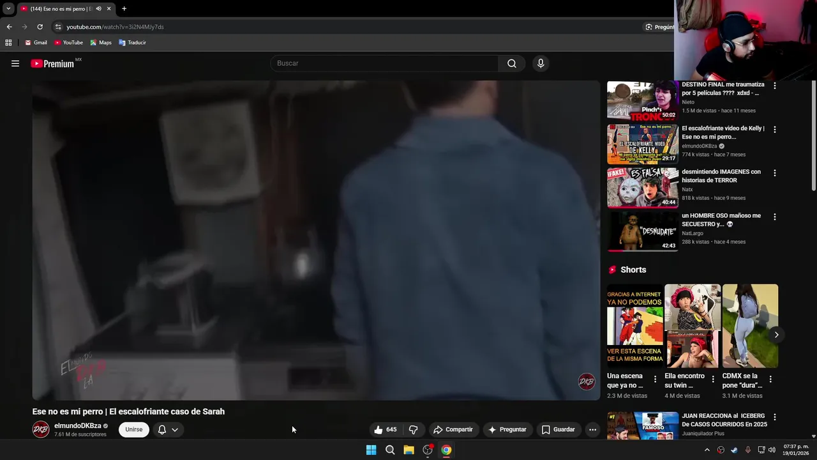Click the Steam tray icon

click(734, 450)
